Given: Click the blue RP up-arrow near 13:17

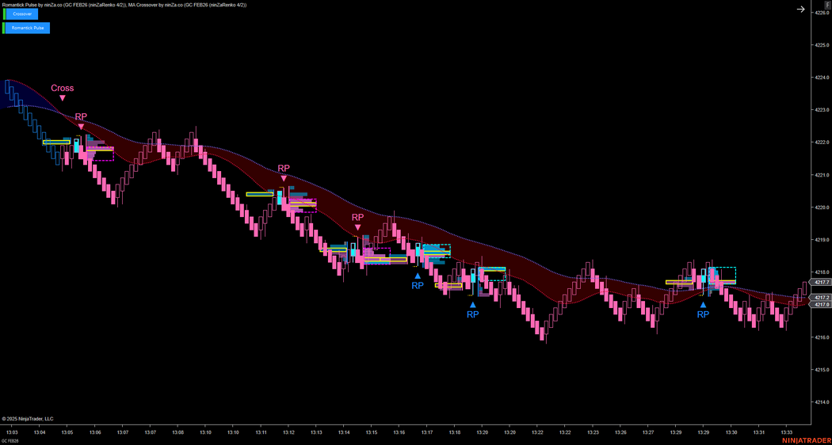Looking at the screenshot, I should pyautogui.click(x=418, y=276).
